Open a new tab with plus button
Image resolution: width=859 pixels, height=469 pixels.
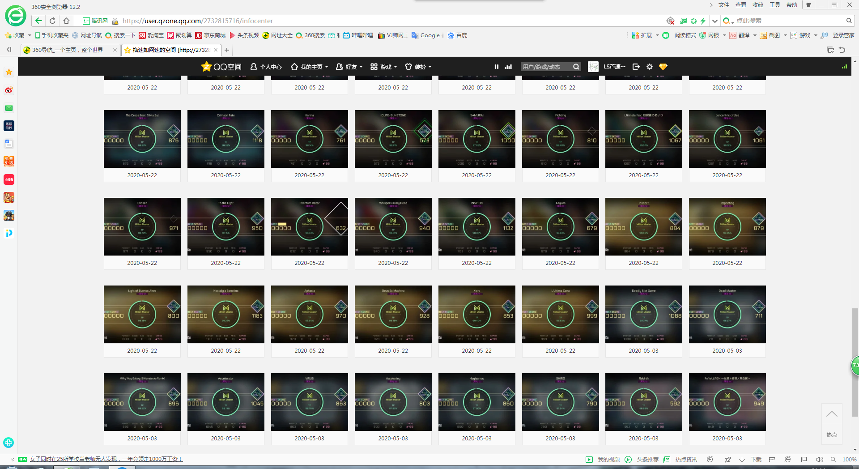pos(227,50)
